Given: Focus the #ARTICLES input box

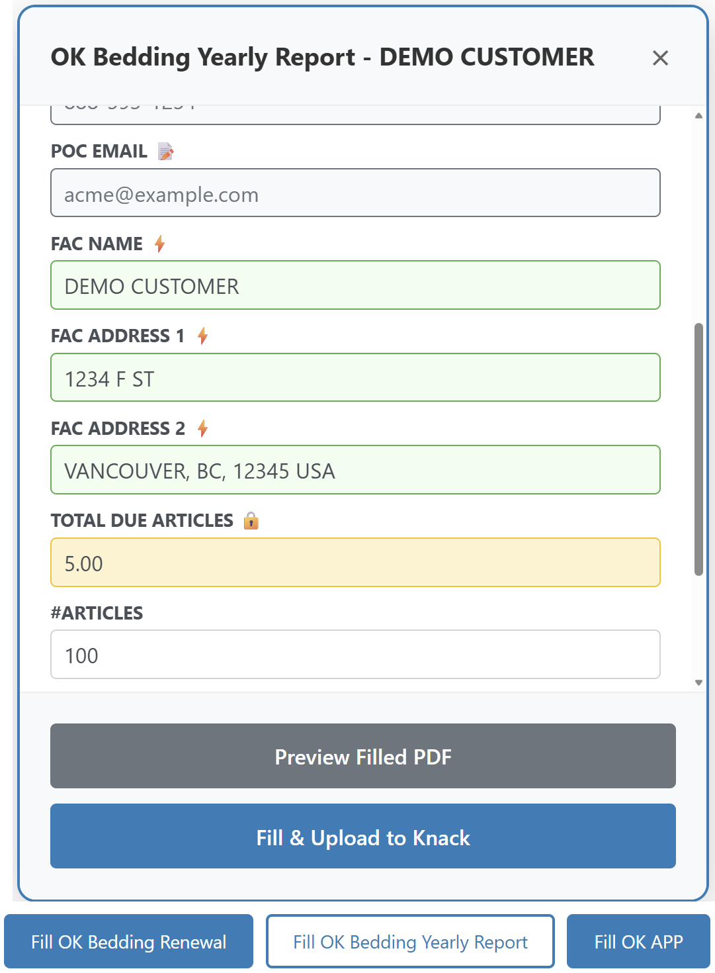Looking at the screenshot, I should (355, 655).
